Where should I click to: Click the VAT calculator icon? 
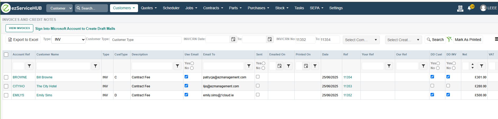point(460,8)
